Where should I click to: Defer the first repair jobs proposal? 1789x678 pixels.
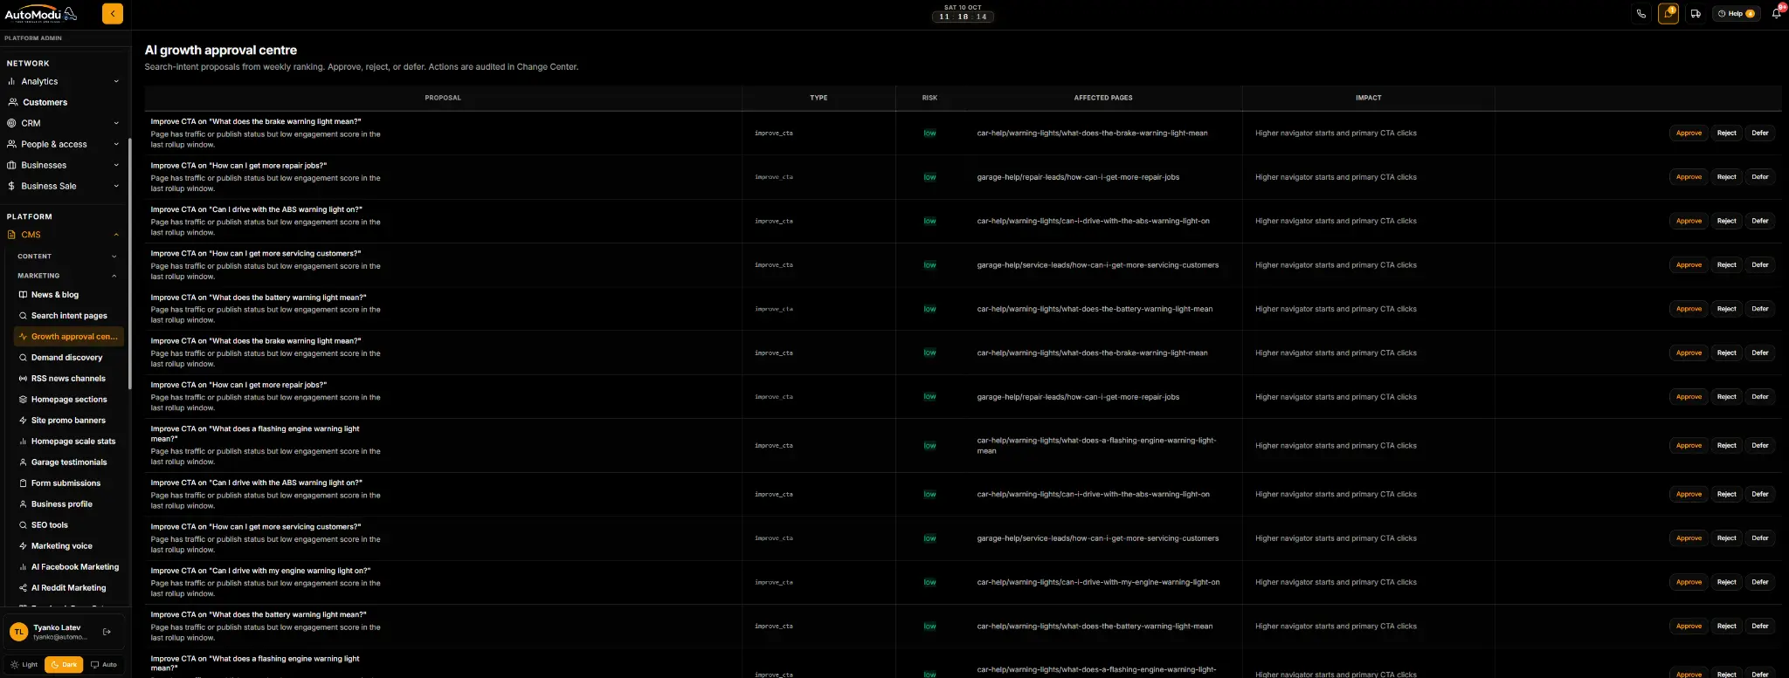pos(1759,177)
